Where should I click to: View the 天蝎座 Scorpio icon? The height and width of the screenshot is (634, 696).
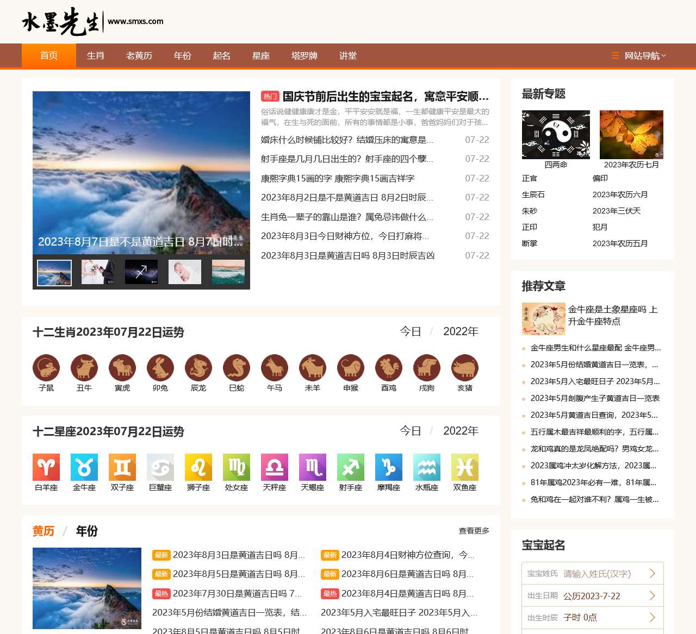point(313,467)
